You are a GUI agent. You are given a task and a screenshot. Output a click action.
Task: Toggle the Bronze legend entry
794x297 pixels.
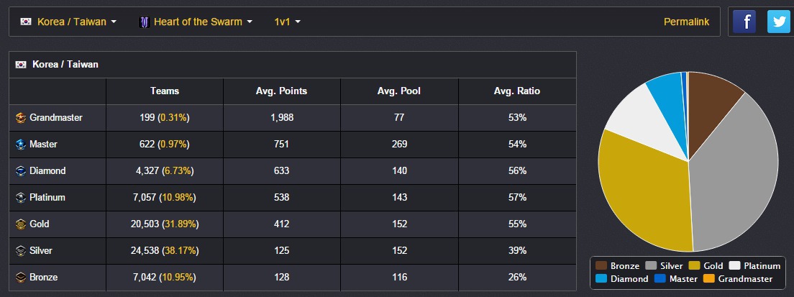(618, 265)
